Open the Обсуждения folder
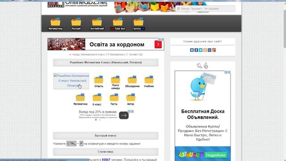Image resolution: width=286 pixels, height=161 pixels. (132, 81)
